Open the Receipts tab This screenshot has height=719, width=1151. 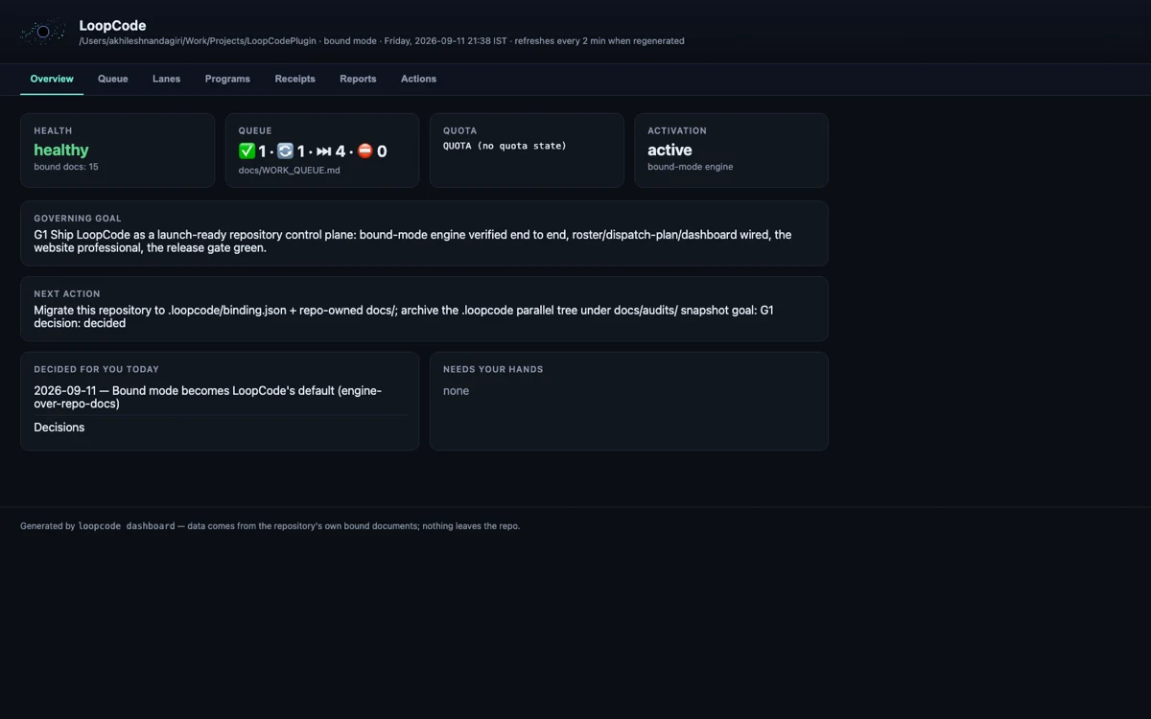point(294,79)
